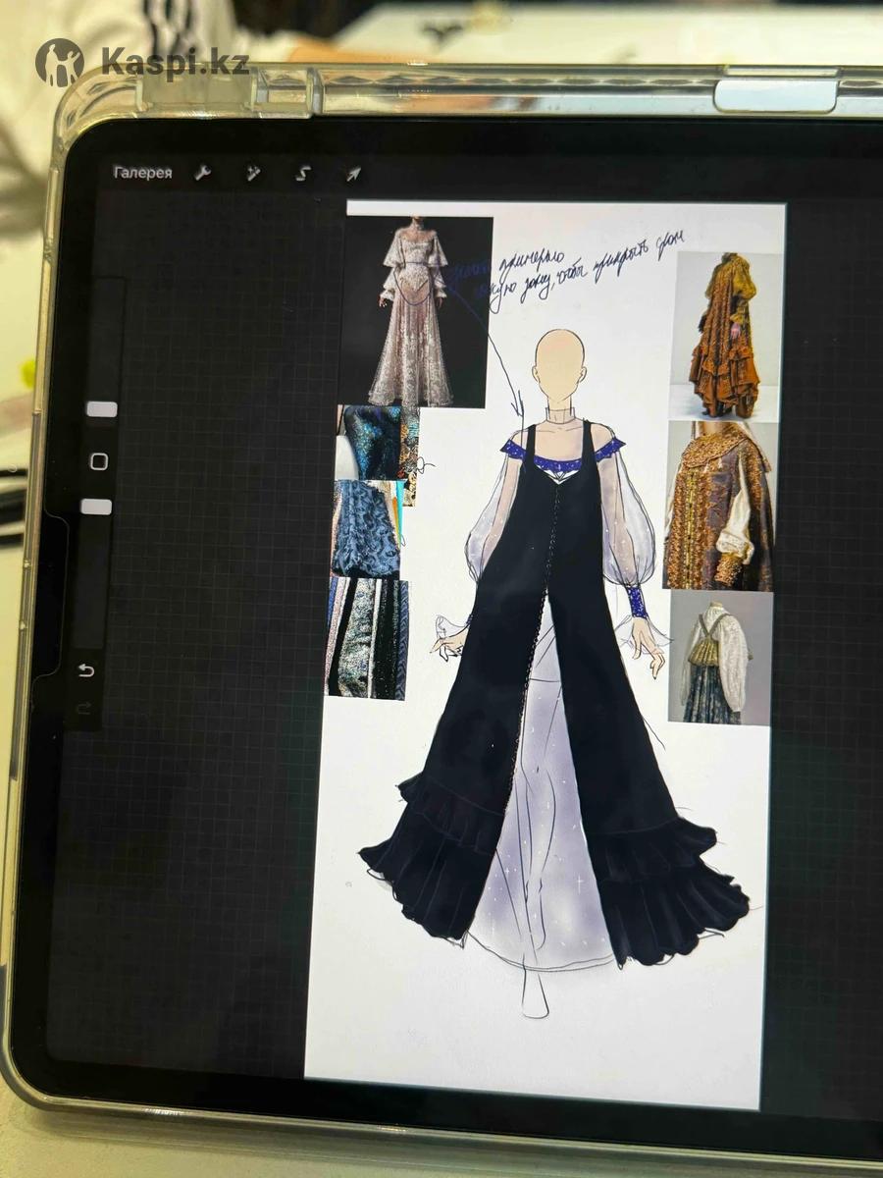
Task: Tap the striped glitter fabric swatch image
Action: (x=367, y=638)
